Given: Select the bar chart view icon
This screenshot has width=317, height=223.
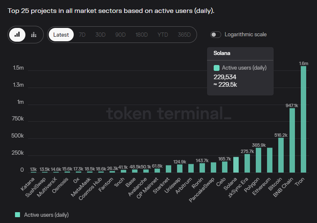Looking at the screenshot, I should click(x=17, y=35).
